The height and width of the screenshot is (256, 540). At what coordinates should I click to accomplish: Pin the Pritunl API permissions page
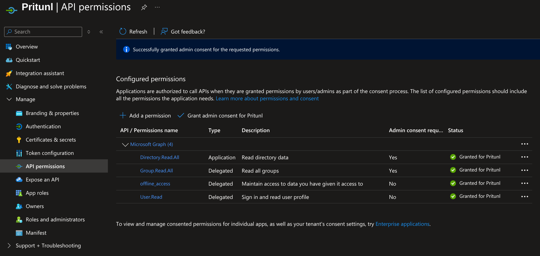tap(144, 7)
